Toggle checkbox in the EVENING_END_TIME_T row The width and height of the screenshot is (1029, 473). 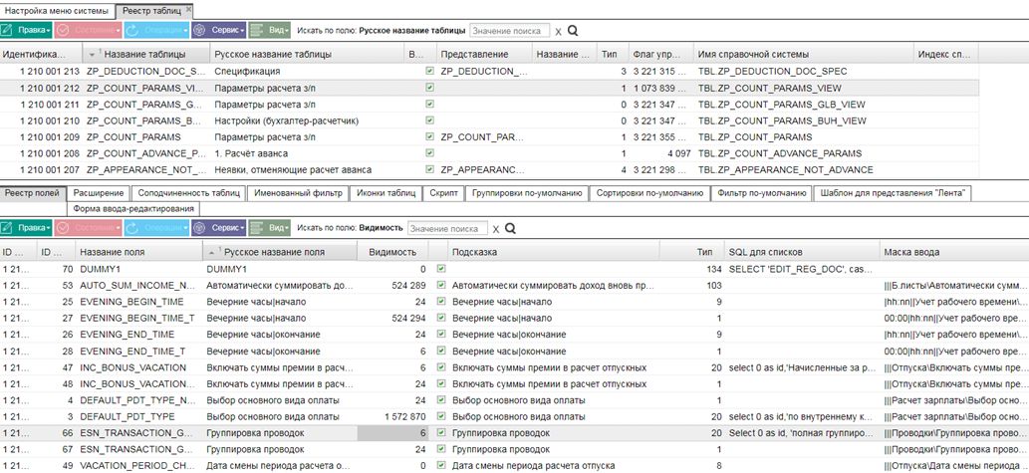coord(441,351)
